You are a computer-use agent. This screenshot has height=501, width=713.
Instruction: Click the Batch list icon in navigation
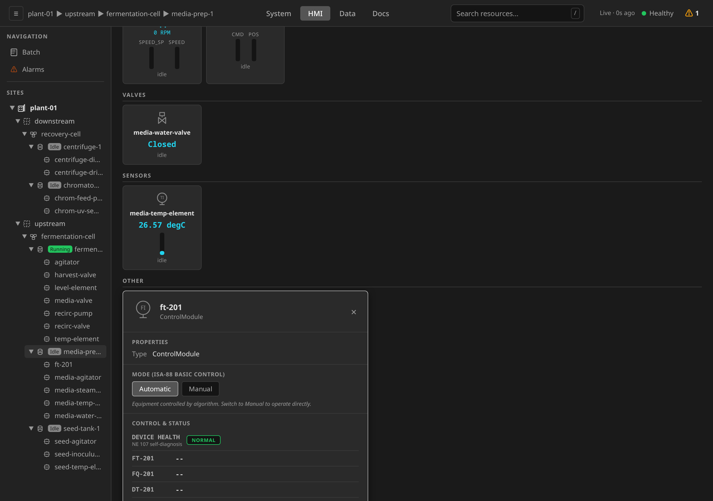click(x=14, y=52)
